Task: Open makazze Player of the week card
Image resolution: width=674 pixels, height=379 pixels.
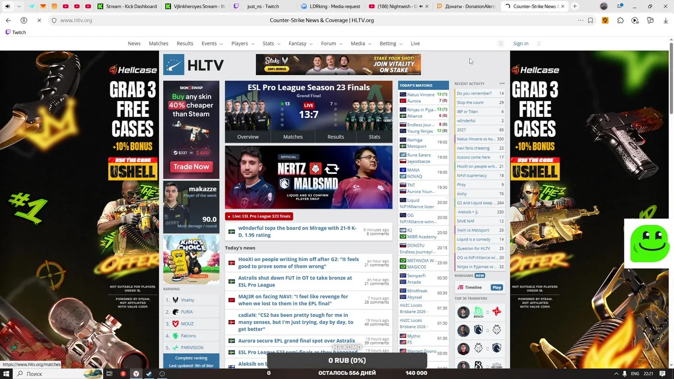Action: [191, 207]
